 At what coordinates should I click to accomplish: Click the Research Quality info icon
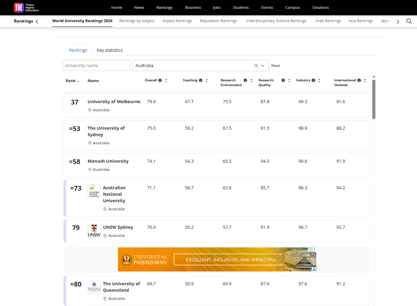point(283,80)
